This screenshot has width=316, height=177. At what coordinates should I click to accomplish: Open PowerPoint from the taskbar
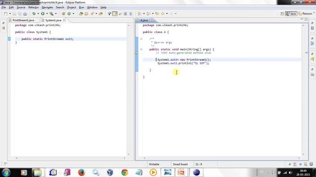[x=181, y=173]
